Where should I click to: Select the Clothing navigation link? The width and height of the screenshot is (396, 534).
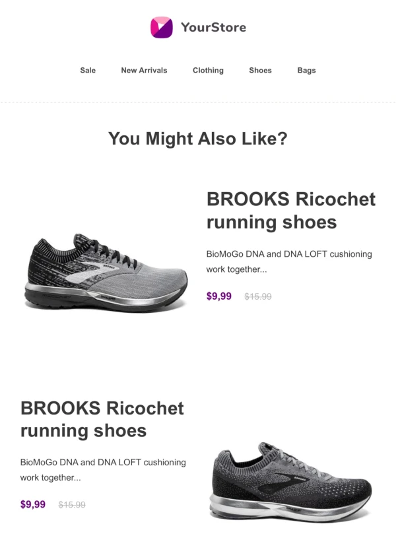pos(208,70)
